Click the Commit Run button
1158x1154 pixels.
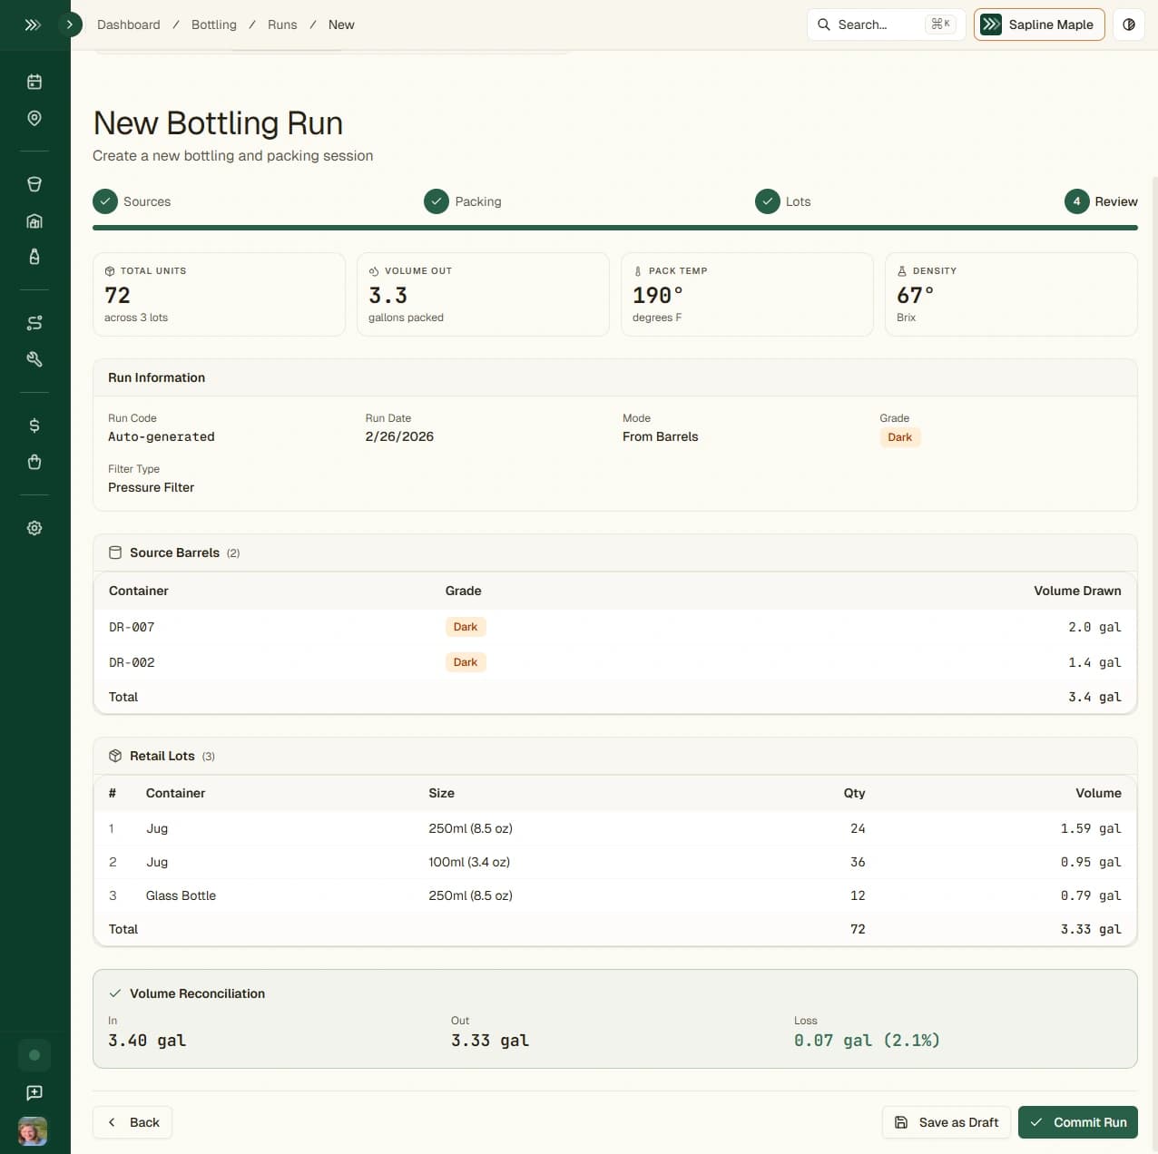point(1077,1122)
